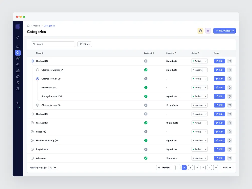Viewport: 252px width, 189px height.
Task: Open the dollar sign sidebar icon
Action: (x=18, y=77)
